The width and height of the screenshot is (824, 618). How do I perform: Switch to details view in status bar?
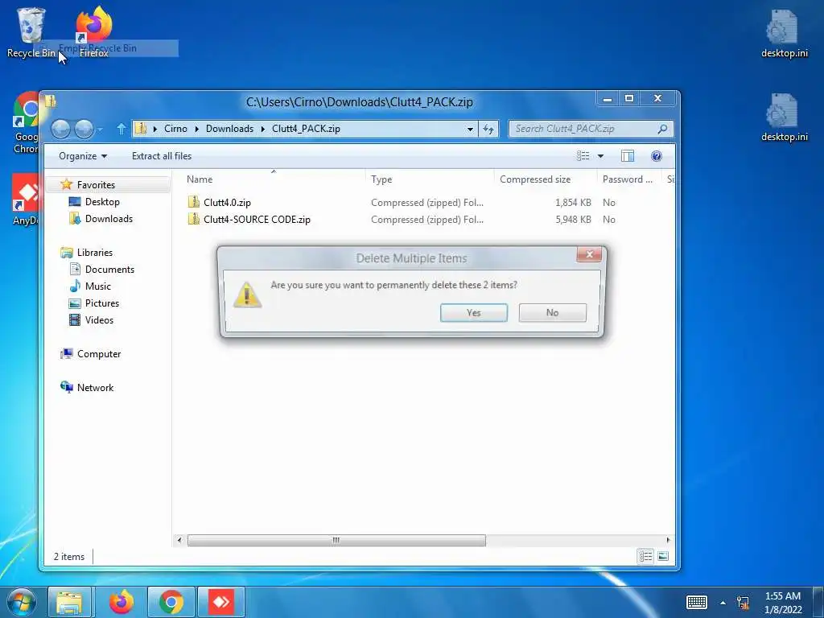pos(646,557)
